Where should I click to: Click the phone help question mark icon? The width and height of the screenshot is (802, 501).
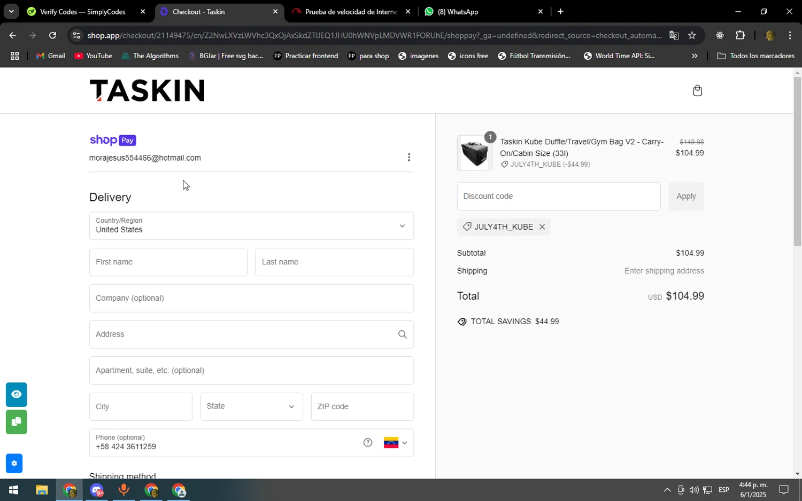click(x=368, y=443)
